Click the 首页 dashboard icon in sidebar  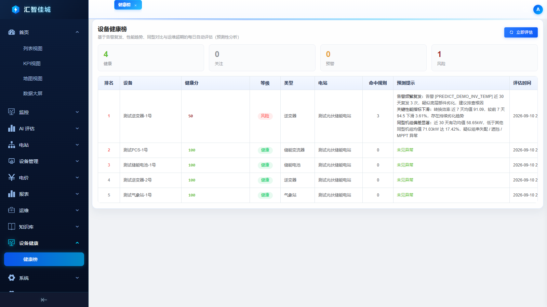pos(12,32)
